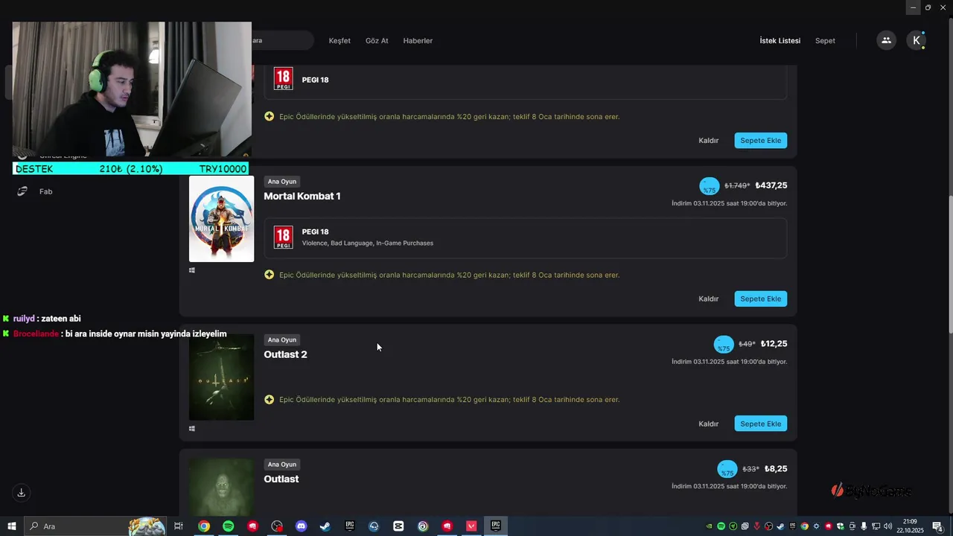Open Fab in the left sidebar
Screen dimensions: 953x536
45,191
